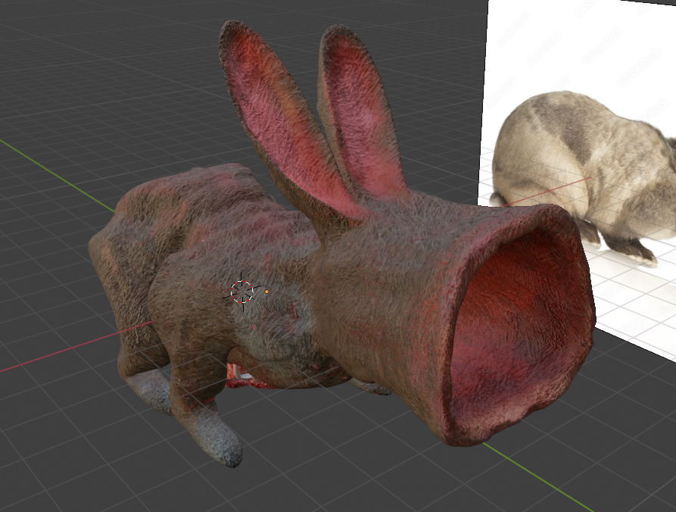Click the orange object origin dot
This screenshot has height=512, width=676.
point(266,292)
